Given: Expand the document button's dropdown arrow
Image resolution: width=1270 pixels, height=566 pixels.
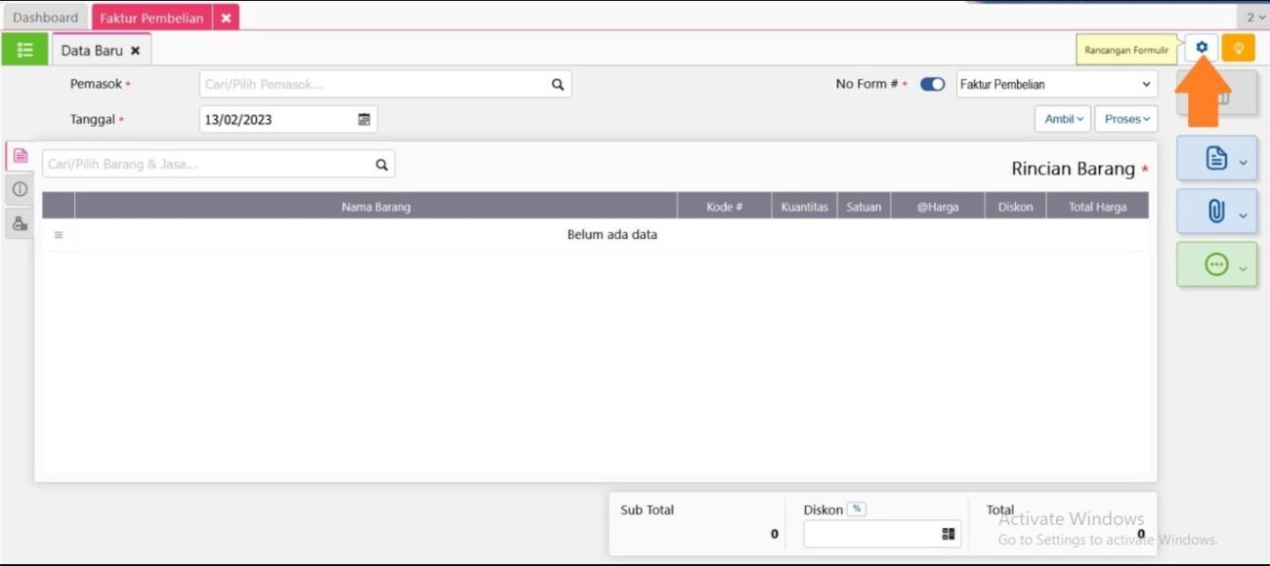Looking at the screenshot, I should (x=1243, y=163).
